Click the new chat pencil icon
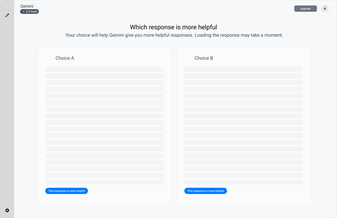This screenshot has height=218, width=337. (x=7, y=15)
